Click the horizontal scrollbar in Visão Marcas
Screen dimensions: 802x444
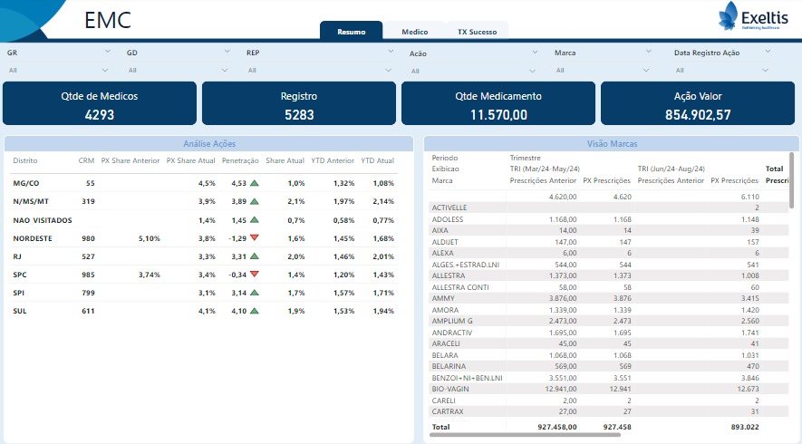tap(525, 435)
